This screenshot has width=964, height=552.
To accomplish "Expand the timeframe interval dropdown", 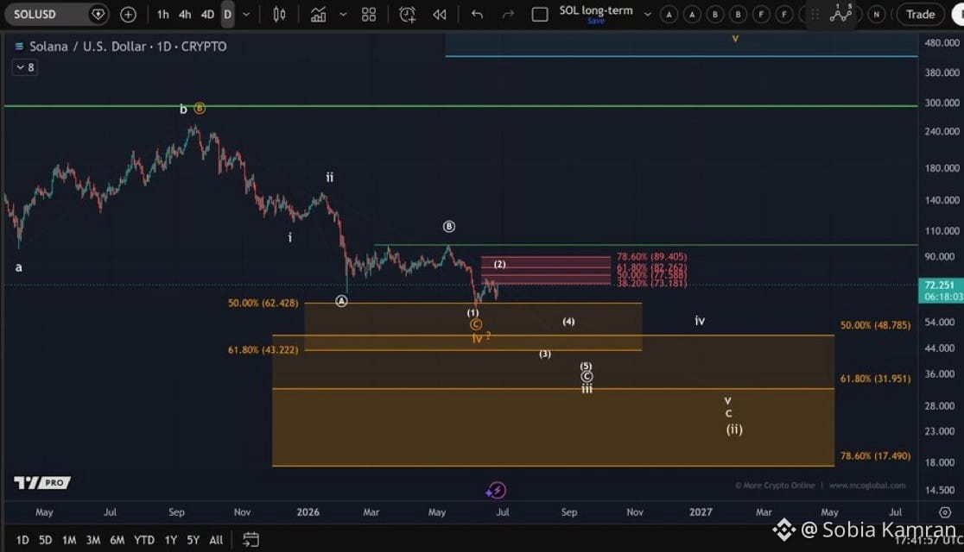I will [246, 14].
